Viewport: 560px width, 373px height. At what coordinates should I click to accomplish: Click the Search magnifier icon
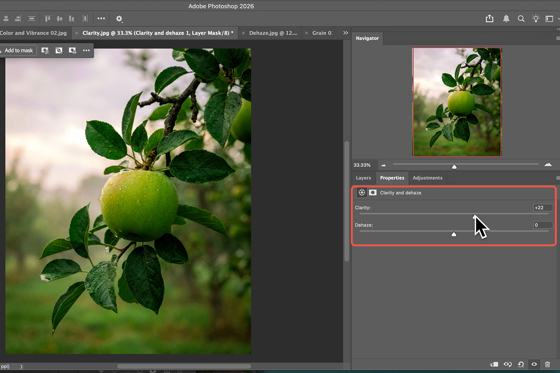[x=521, y=19]
